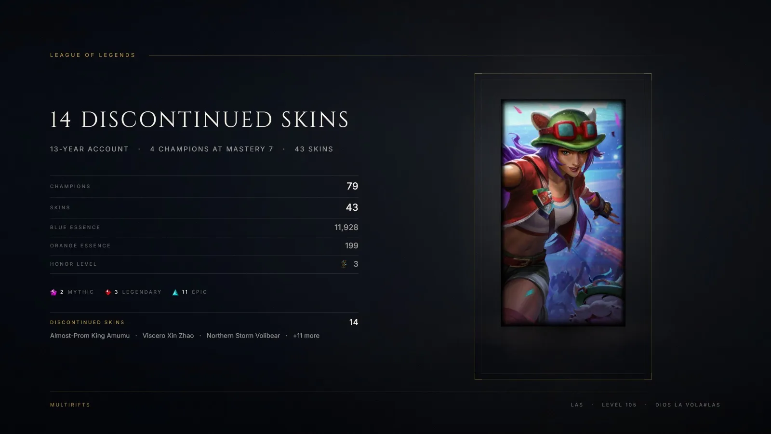Screen dimensions: 771x434
Task: Open the champion skin splash art card
Action: pyautogui.click(x=563, y=213)
